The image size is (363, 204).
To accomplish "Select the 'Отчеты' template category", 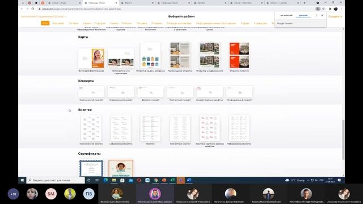I will (74, 23).
